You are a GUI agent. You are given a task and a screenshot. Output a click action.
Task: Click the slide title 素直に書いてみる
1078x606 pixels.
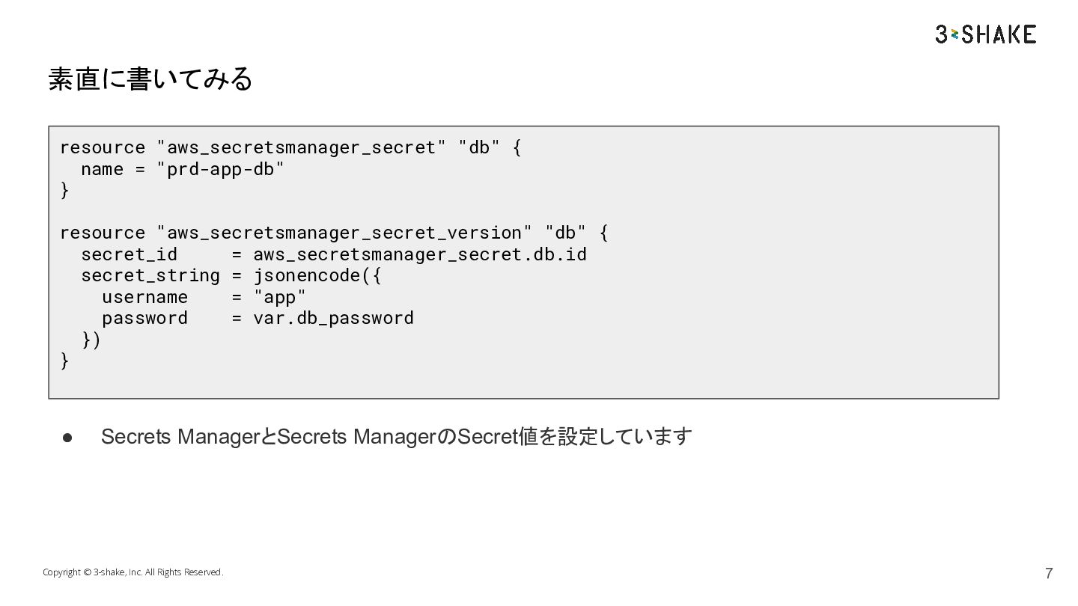pyautogui.click(x=150, y=79)
